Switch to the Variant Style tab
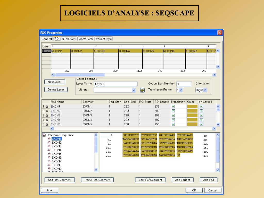Viewport: 264px width, 198px height. [104, 39]
